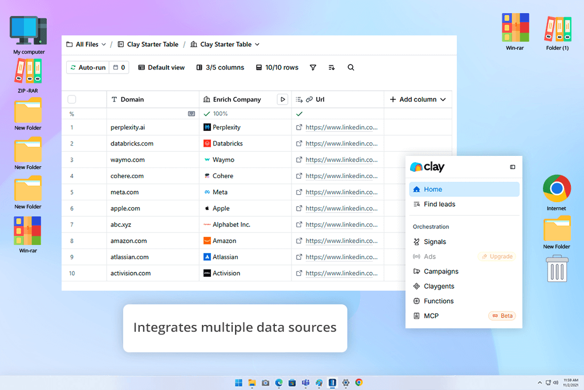
Task: Click the search magnifier icon
Action: click(351, 67)
